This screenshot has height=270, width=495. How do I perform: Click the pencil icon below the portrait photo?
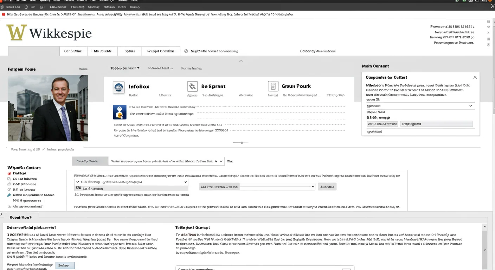click(44, 149)
